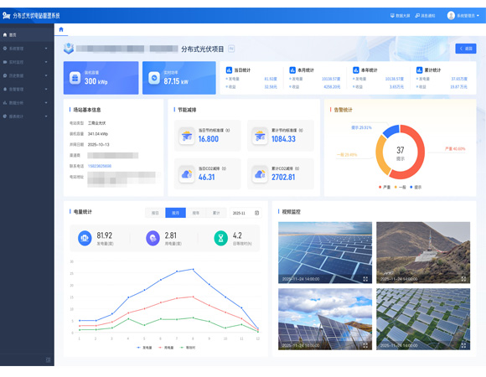
Task: Select the 按日 period toggle
Action: (x=155, y=213)
